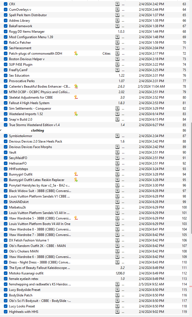Viewport: 192px width, 317px height.
Task: Click version date icon in Obi's Chokers MAIN row
Action: (117, 251)
